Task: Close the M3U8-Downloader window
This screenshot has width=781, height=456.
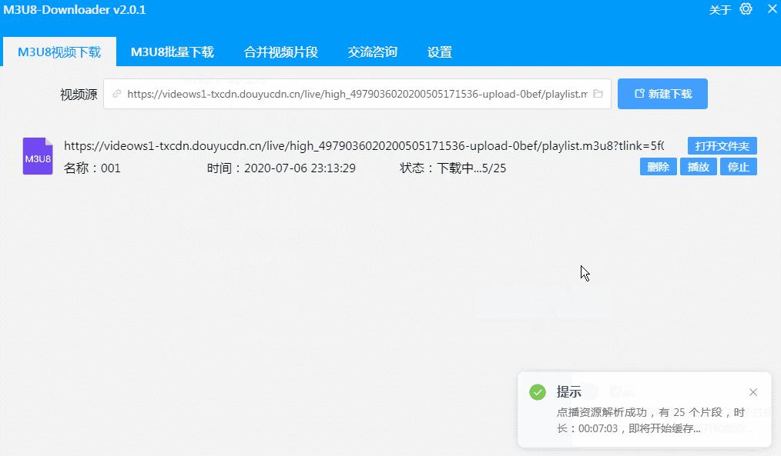Action: (x=772, y=9)
